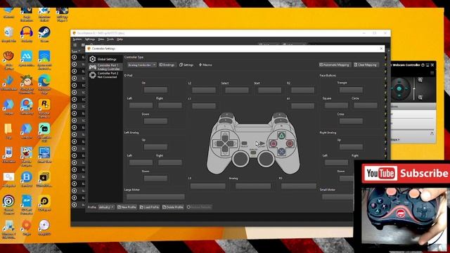Click Webcam Controller zoom-in magnifier icon
The image size is (450, 253).
420,79
